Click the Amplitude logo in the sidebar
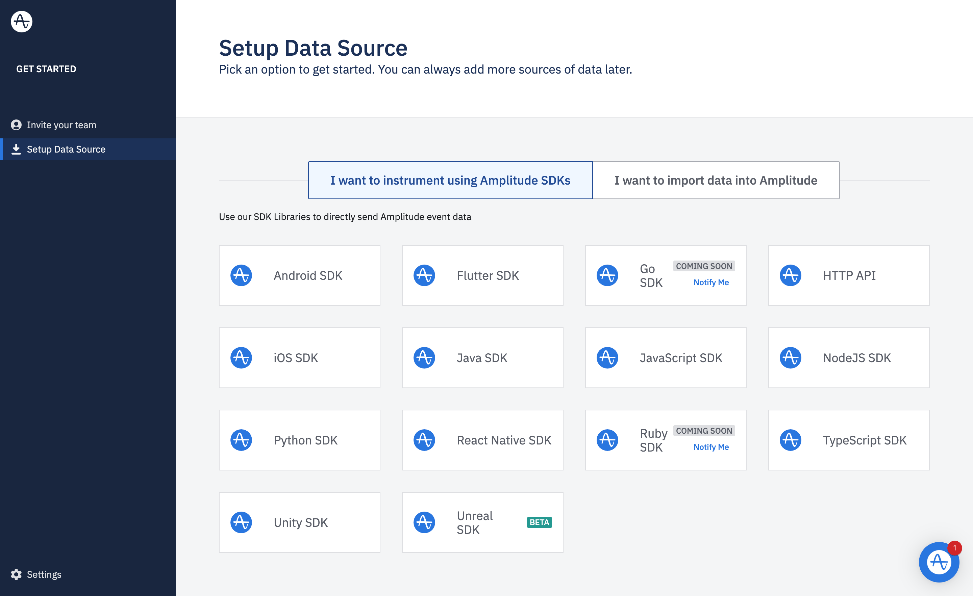 pos(21,21)
